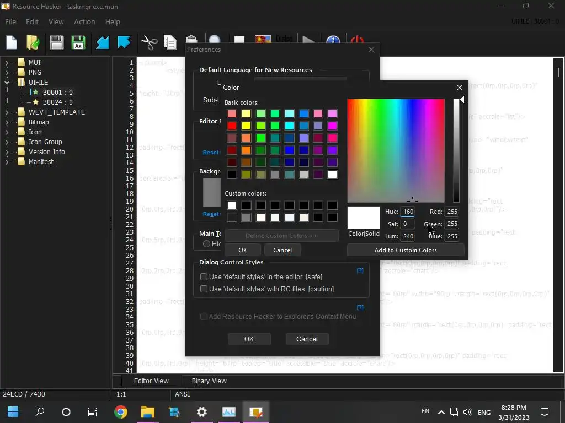
Task: Expand the Version Info tree node
Action: tap(7, 152)
